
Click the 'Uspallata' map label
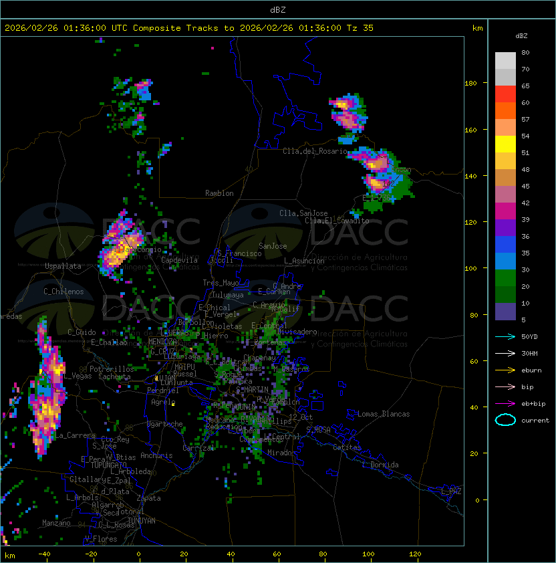(x=63, y=266)
